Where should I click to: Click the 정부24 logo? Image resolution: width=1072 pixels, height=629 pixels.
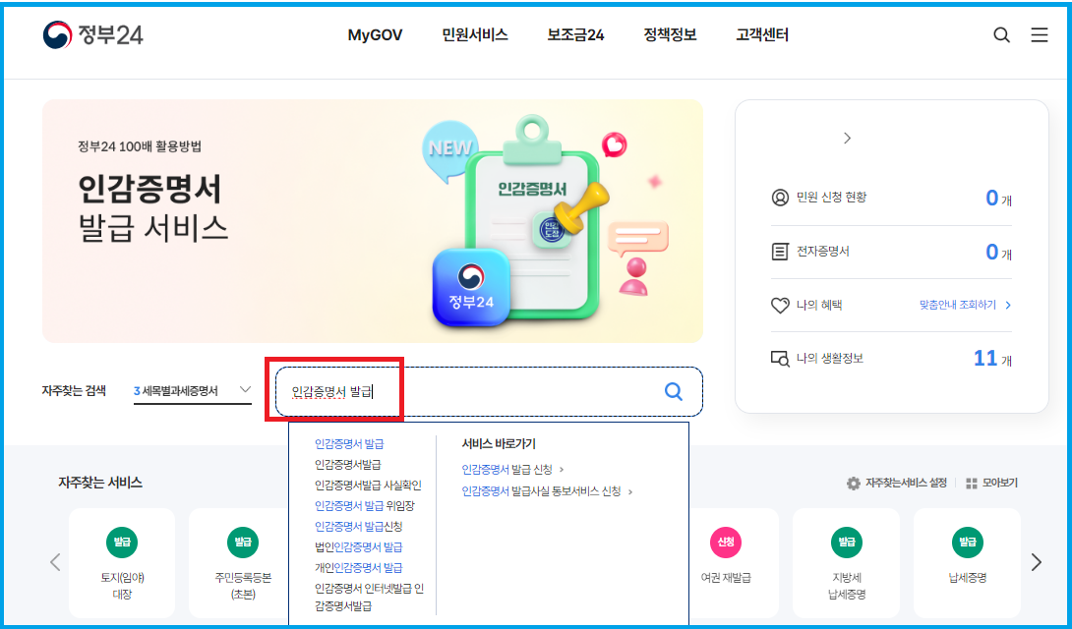[93, 34]
